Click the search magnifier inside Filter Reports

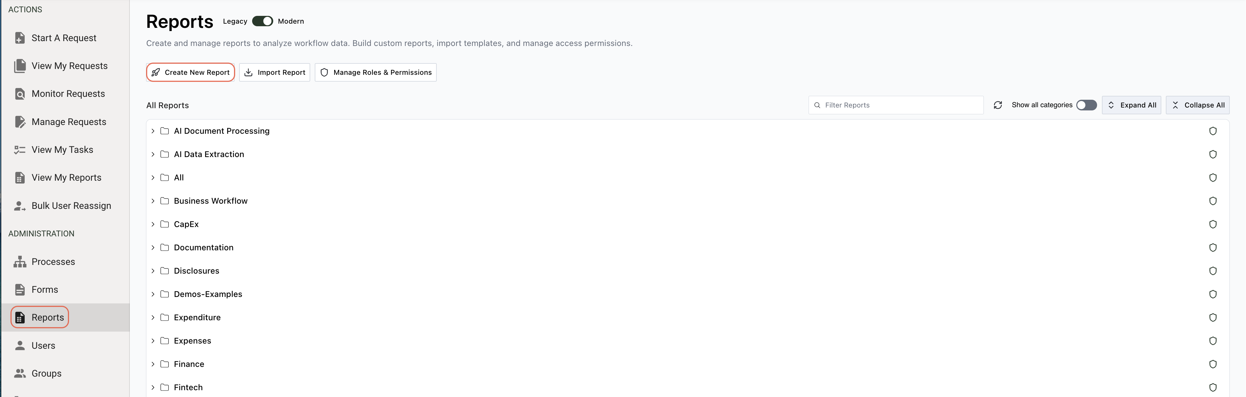[817, 105]
